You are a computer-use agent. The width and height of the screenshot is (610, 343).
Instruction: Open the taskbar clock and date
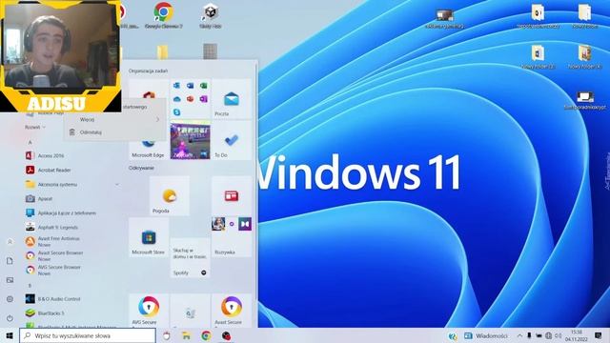click(577, 335)
